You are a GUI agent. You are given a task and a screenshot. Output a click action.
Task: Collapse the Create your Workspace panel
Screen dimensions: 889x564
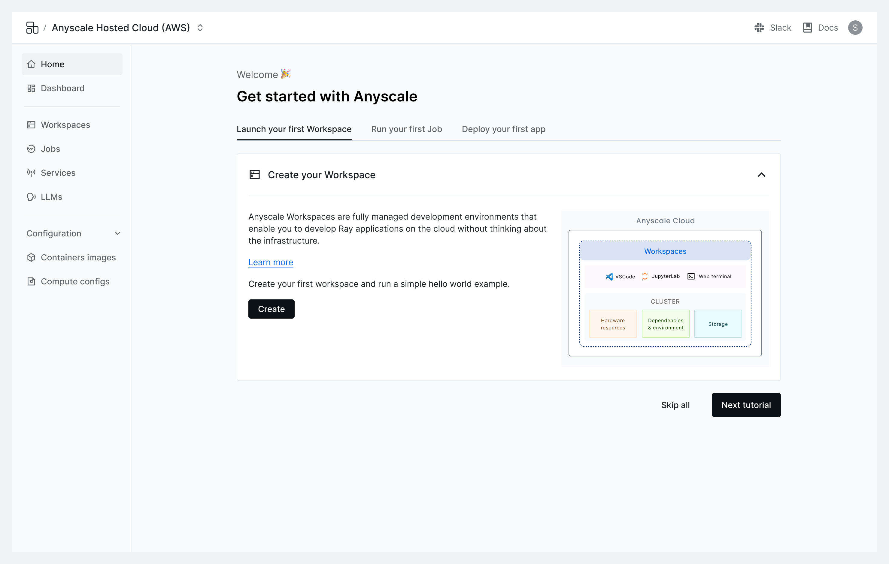click(761, 175)
